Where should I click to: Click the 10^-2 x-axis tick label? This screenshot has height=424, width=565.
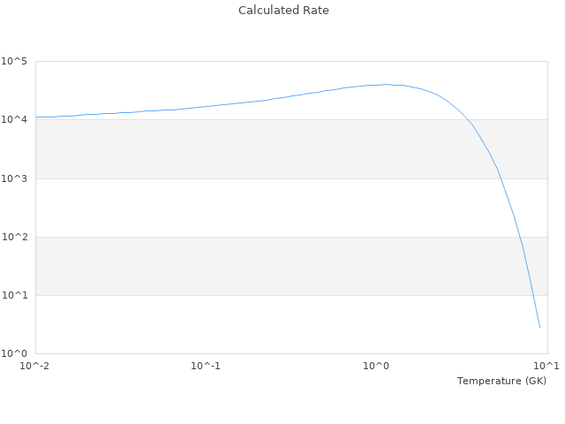pyautogui.click(x=34, y=366)
